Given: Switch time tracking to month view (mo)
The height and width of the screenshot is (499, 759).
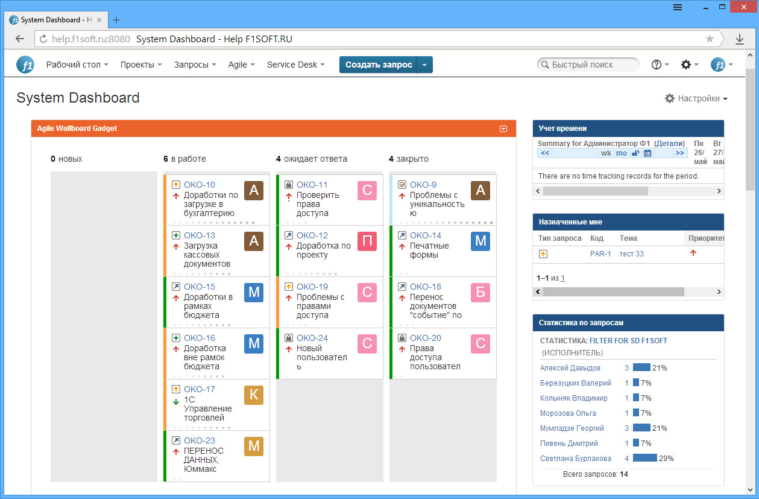Looking at the screenshot, I should [621, 153].
